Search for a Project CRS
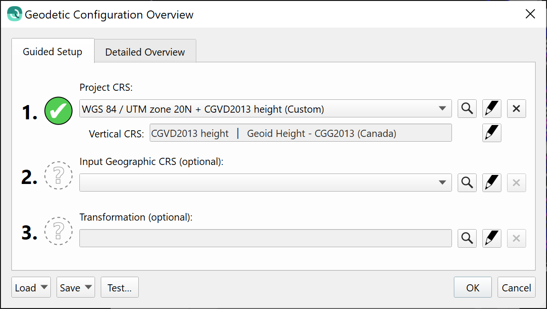The height and width of the screenshot is (309, 547). [467, 109]
